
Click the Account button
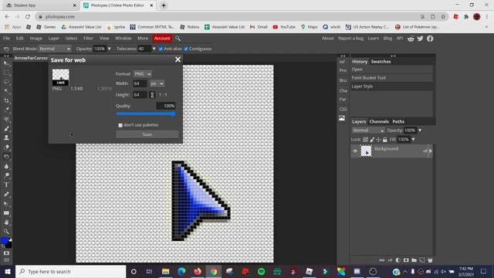tap(162, 39)
